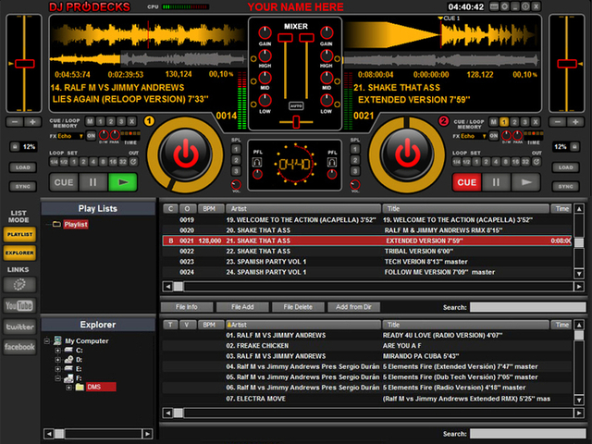Switch list mode to EXPLORER
The image size is (592, 444).
pyautogui.click(x=19, y=253)
